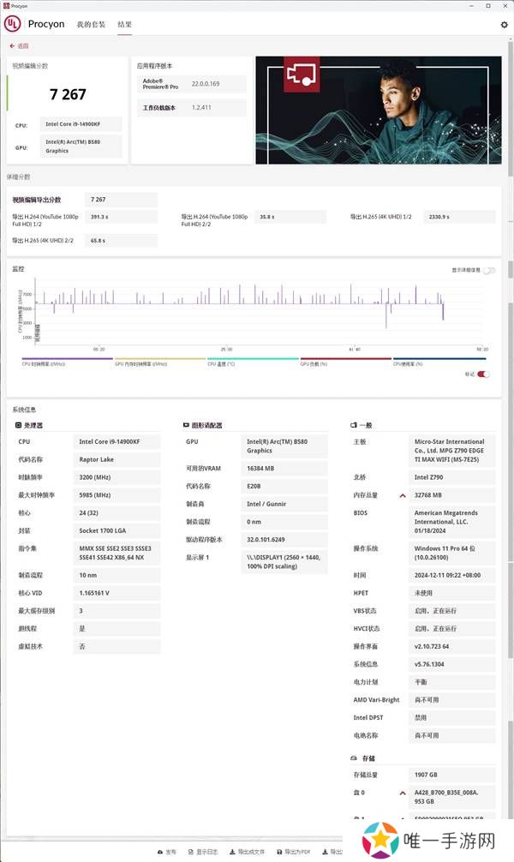The height and width of the screenshot is (862, 514).
Task: Click the 存储 storage section icon
Action: 354,758
